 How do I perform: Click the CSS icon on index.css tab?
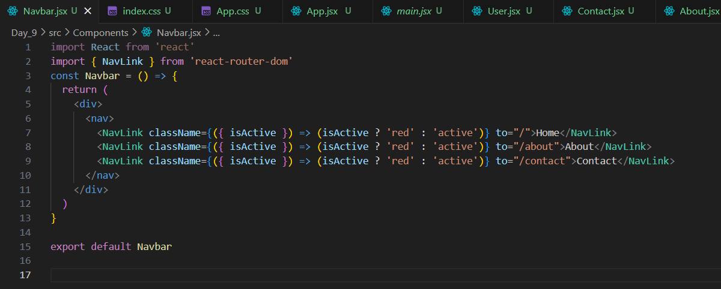pos(112,11)
